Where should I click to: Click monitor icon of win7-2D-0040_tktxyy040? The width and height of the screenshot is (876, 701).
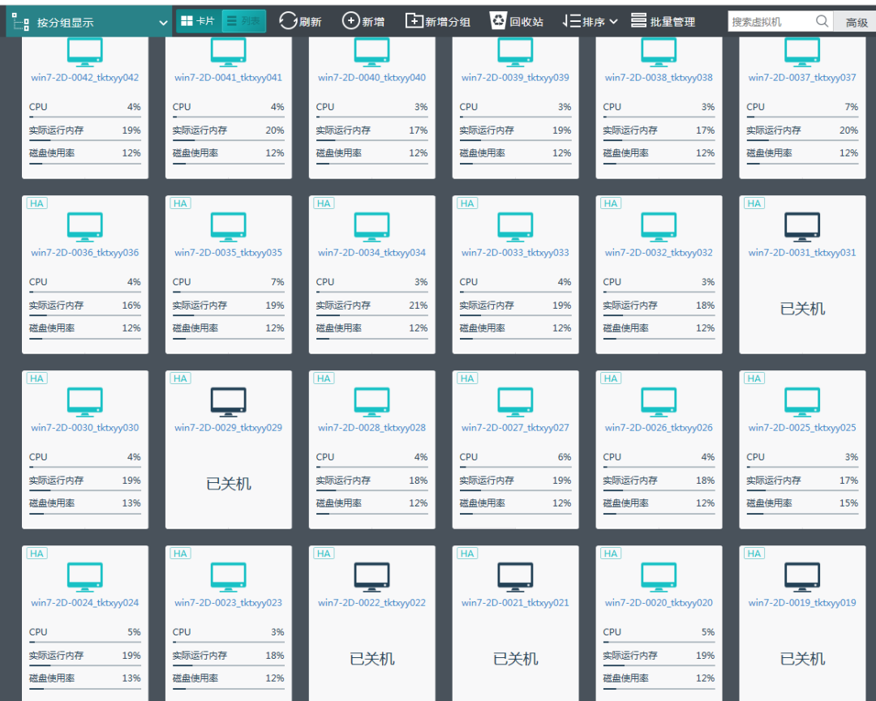(x=372, y=52)
